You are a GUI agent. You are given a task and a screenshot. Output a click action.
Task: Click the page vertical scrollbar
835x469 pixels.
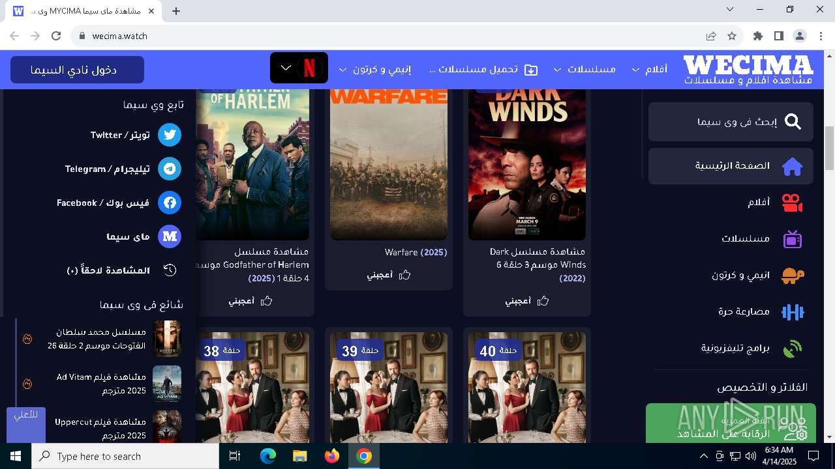coord(830,149)
